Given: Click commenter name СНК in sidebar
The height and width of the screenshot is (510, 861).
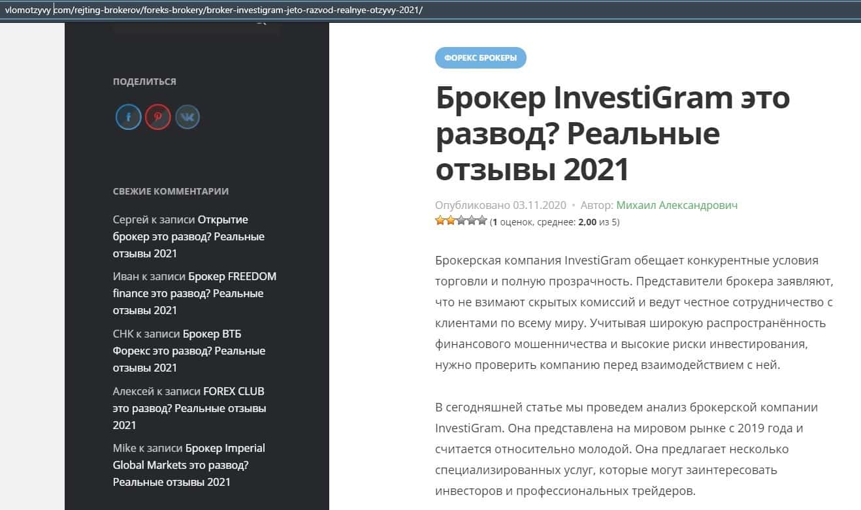Looking at the screenshot, I should click(x=123, y=334).
